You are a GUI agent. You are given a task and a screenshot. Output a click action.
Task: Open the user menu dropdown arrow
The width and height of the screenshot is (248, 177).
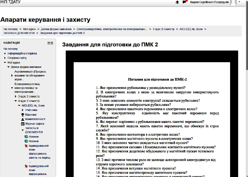pos(239,2)
